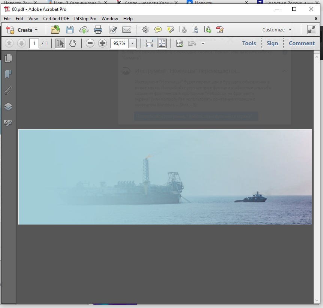This screenshot has width=323, height=308.
Task: Open the Attachments paperclip panel
Action: click(8, 91)
